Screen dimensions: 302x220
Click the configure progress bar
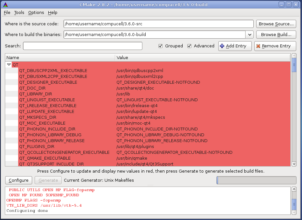pyautogui.click(x=256, y=180)
